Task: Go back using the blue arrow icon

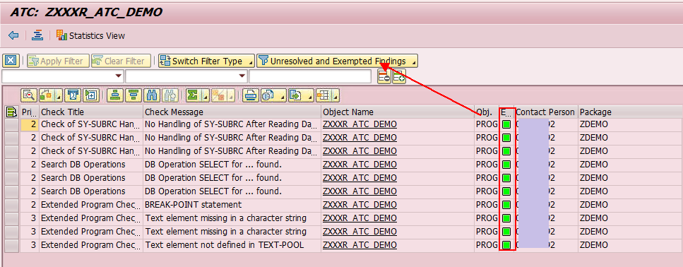Action: click(13, 35)
